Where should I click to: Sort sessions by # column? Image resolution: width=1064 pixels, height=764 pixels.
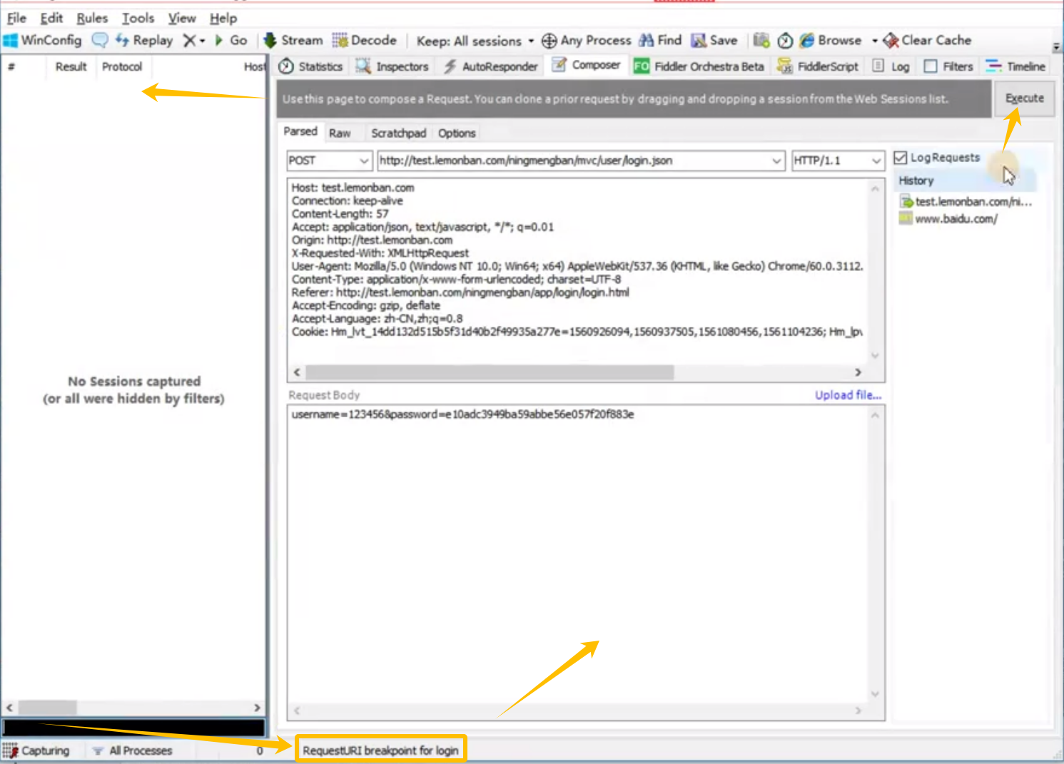[x=11, y=66]
